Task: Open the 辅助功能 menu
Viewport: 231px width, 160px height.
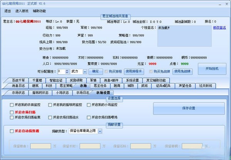Action: [x=39, y=11]
